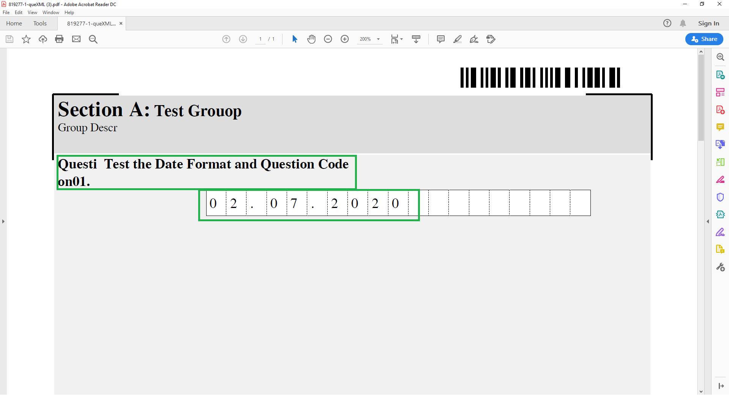
Task: Open notifications bell
Action: coord(683,23)
